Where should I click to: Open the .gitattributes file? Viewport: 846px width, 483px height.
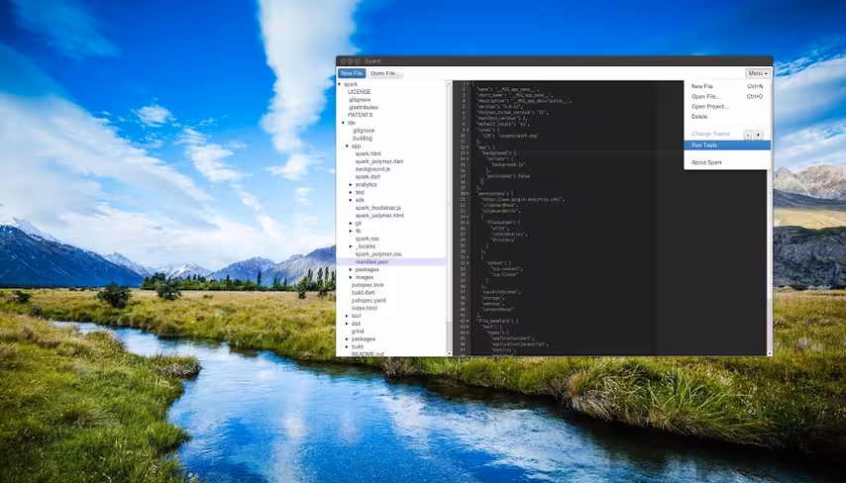364,107
